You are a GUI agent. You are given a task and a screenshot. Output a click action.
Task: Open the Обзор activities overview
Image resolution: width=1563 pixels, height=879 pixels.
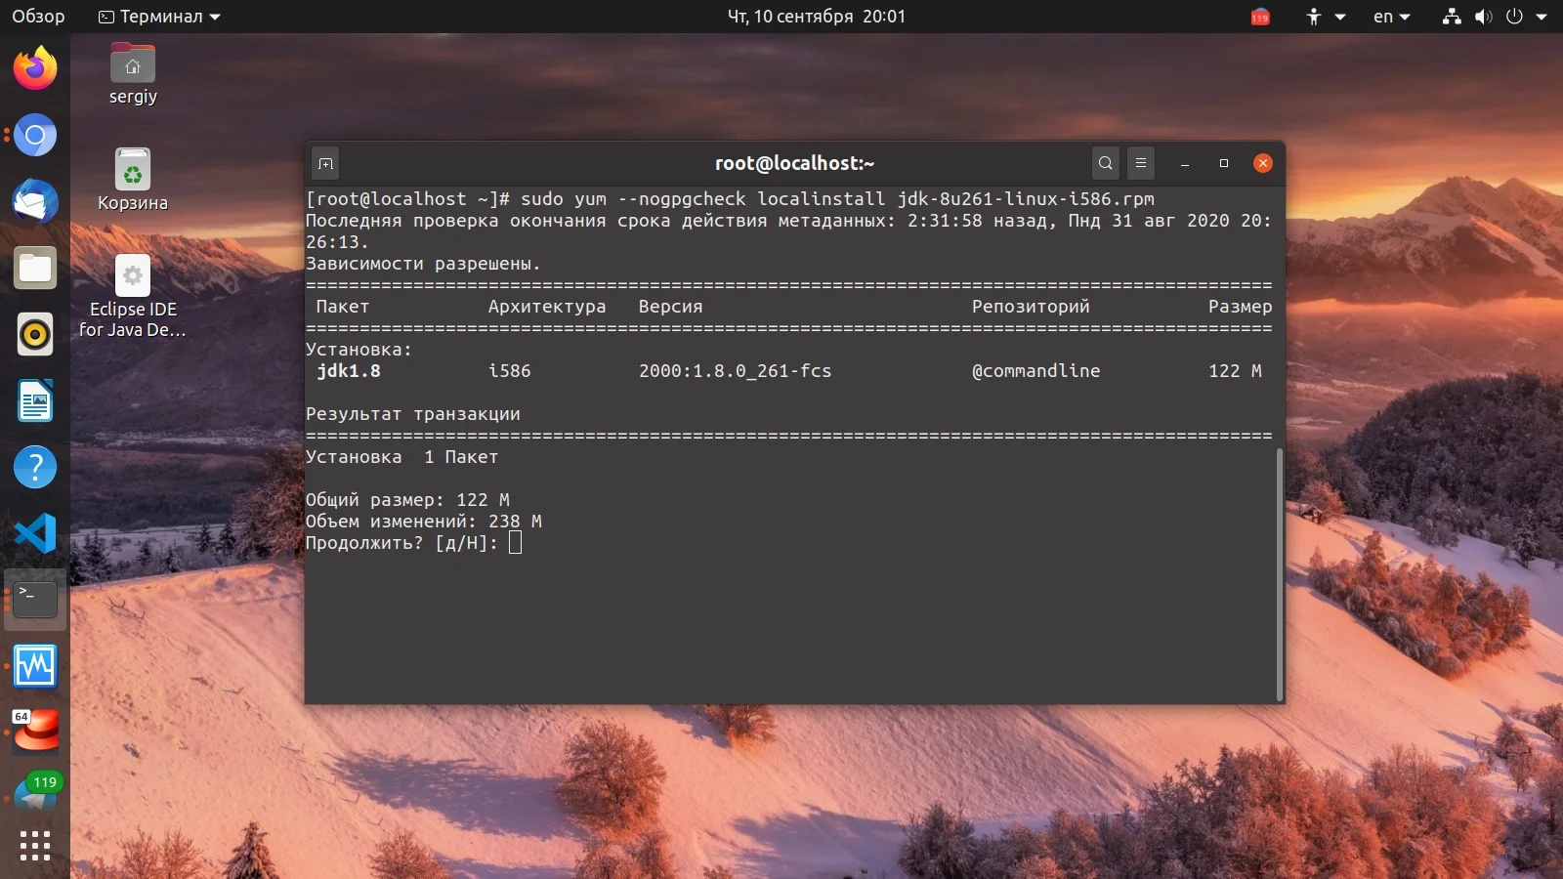pos(38,17)
